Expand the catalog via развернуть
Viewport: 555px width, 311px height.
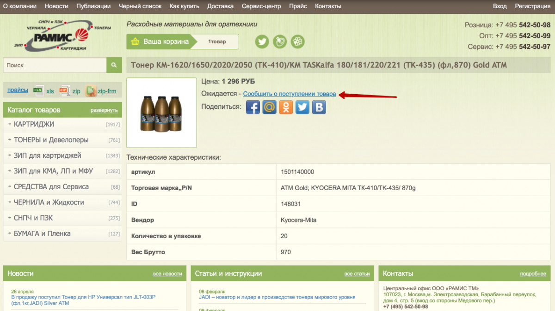(x=104, y=110)
